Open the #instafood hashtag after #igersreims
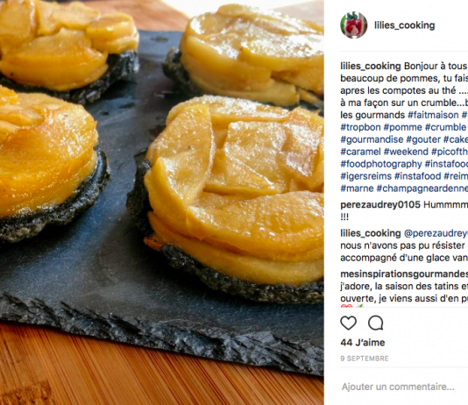Image resolution: width=468 pixels, height=405 pixels. (417, 176)
